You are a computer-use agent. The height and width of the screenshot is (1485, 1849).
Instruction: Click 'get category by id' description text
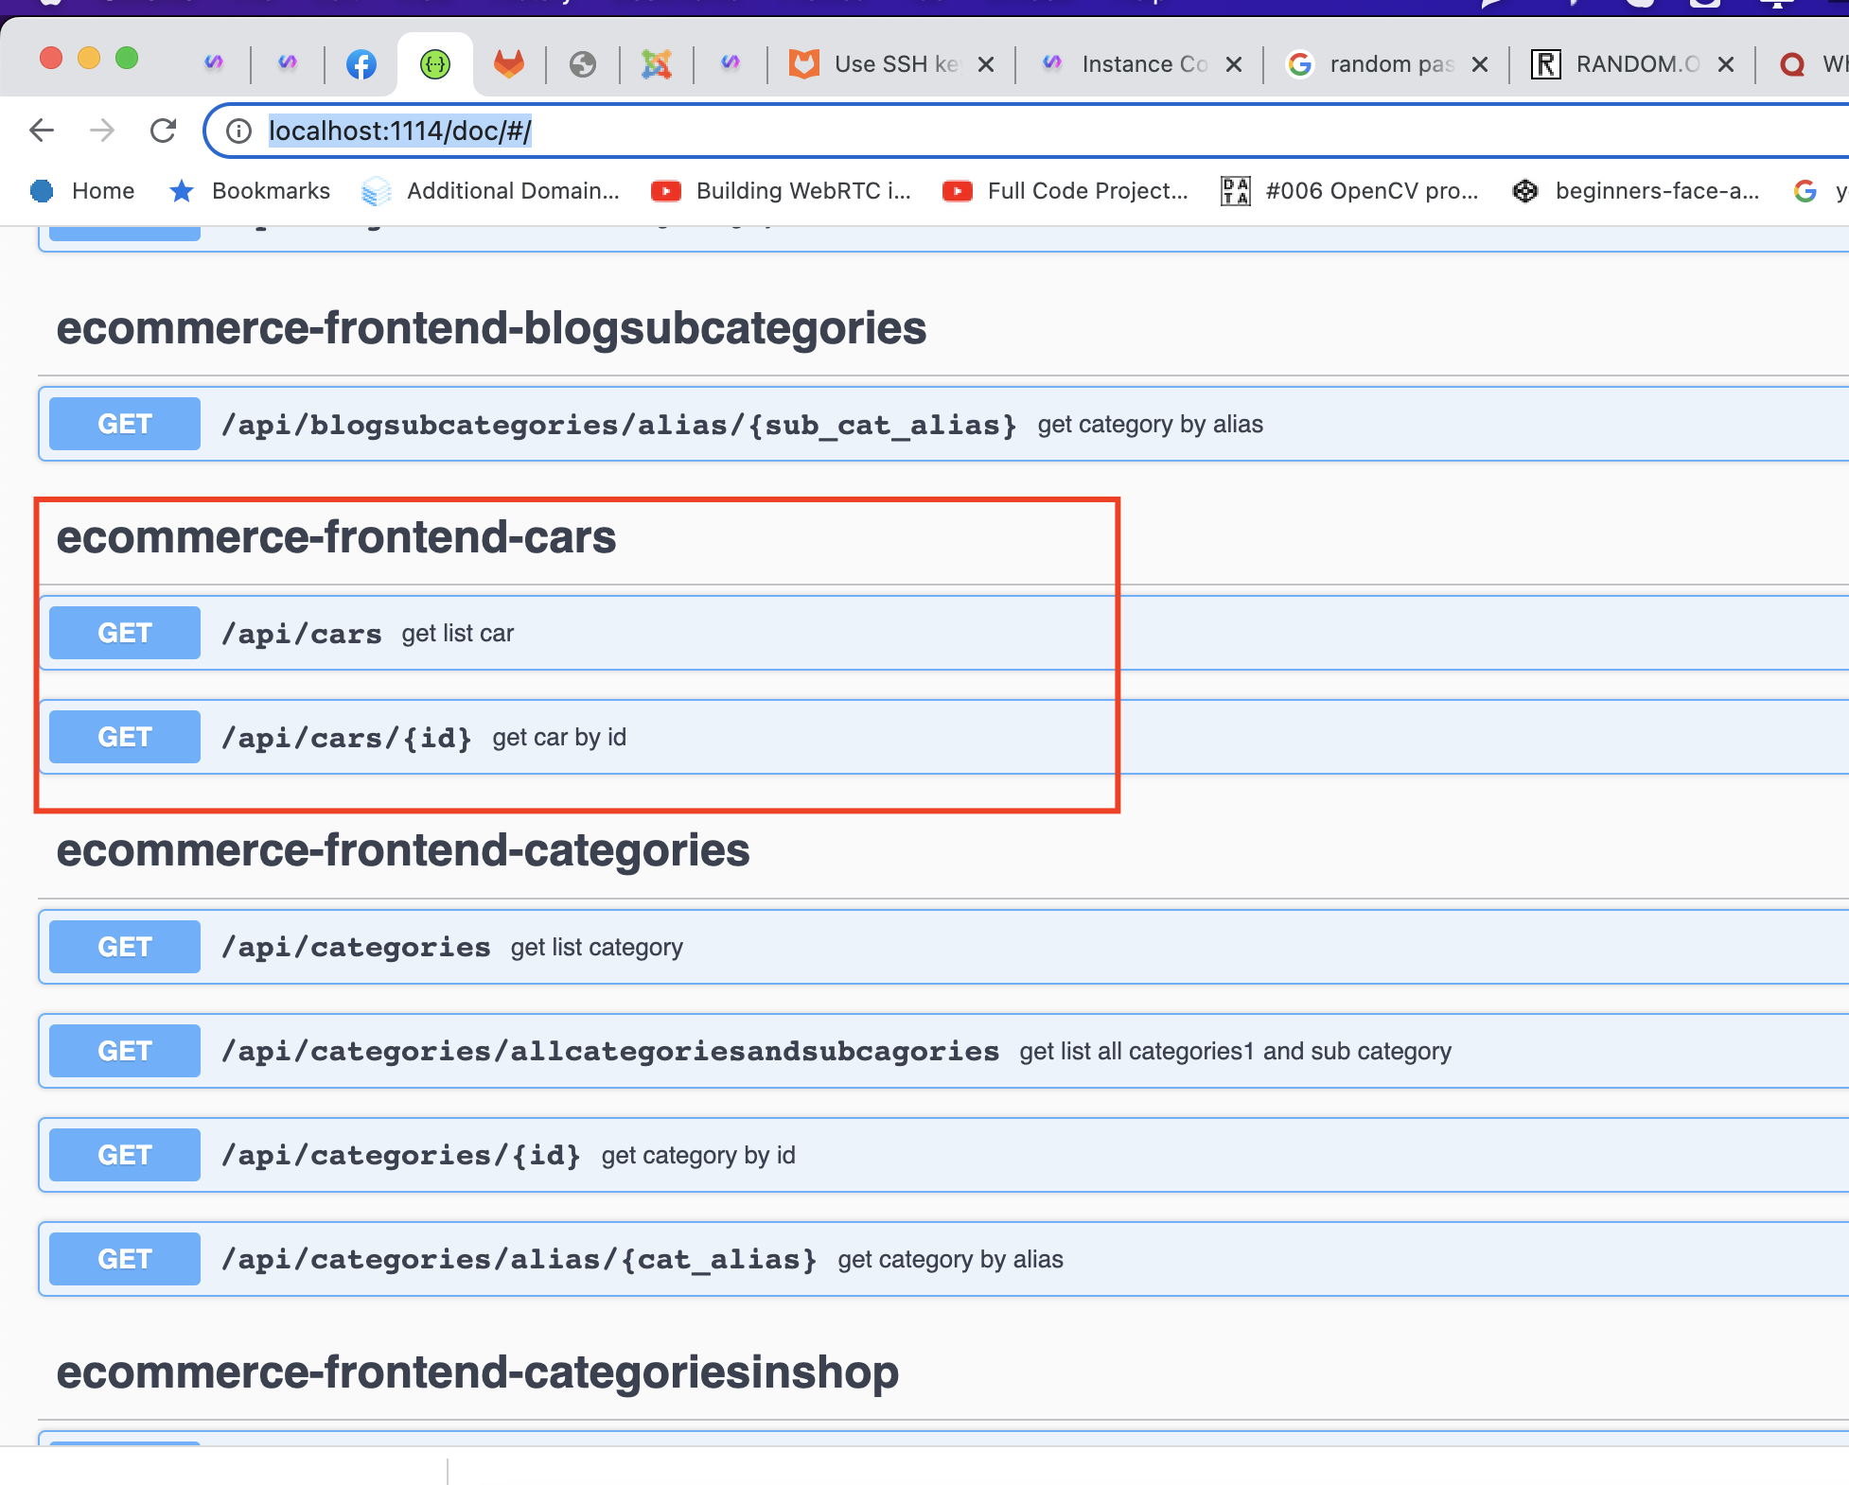698,1156
